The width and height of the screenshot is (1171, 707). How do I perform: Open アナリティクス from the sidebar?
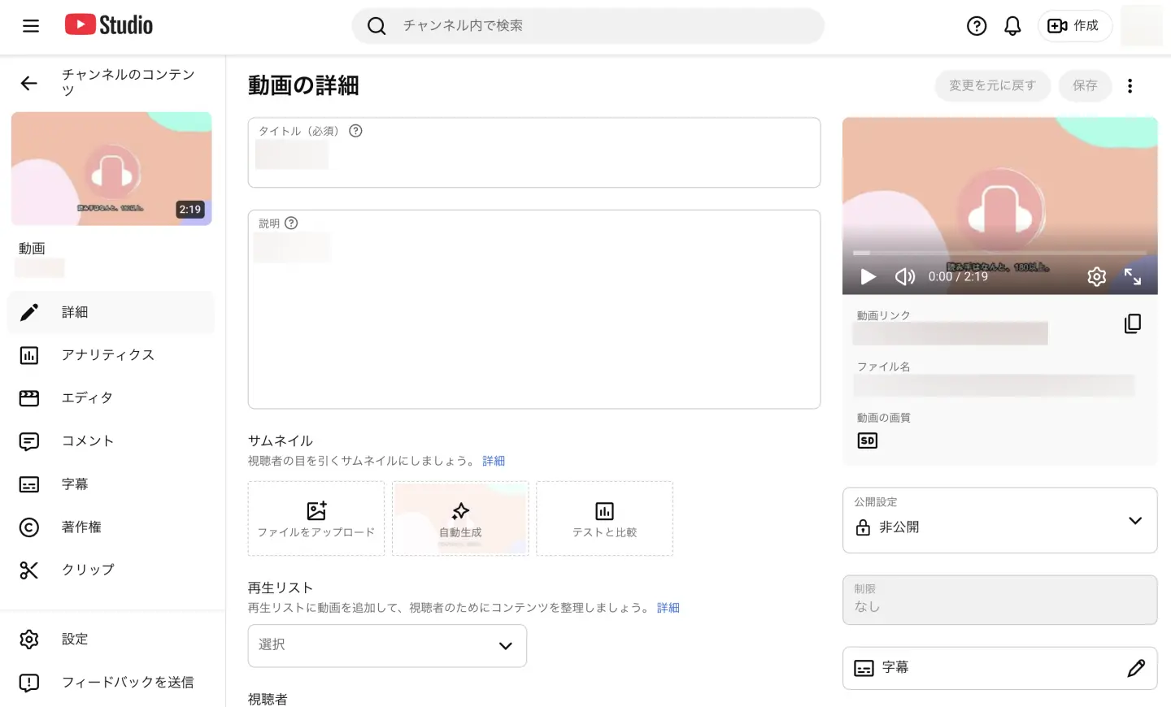[x=28, y=355]
